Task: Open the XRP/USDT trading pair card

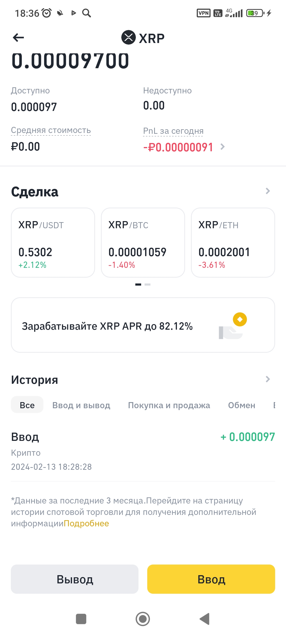Action: [53, 243]
